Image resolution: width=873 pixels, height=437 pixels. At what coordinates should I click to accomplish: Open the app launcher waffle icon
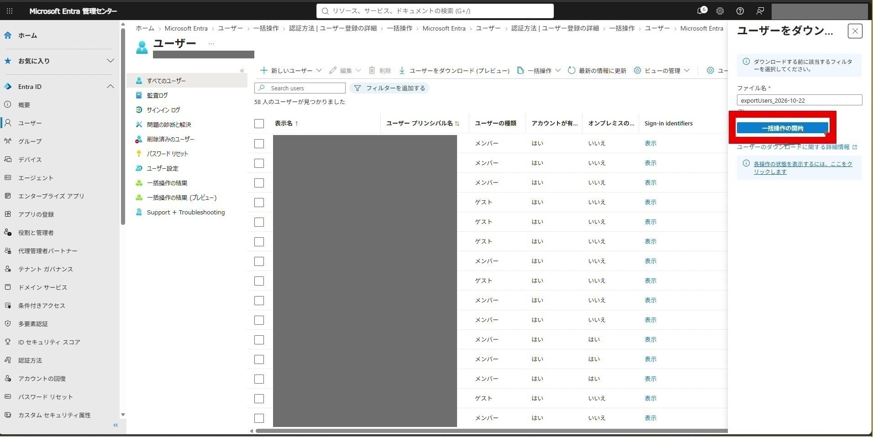[10, 11]
